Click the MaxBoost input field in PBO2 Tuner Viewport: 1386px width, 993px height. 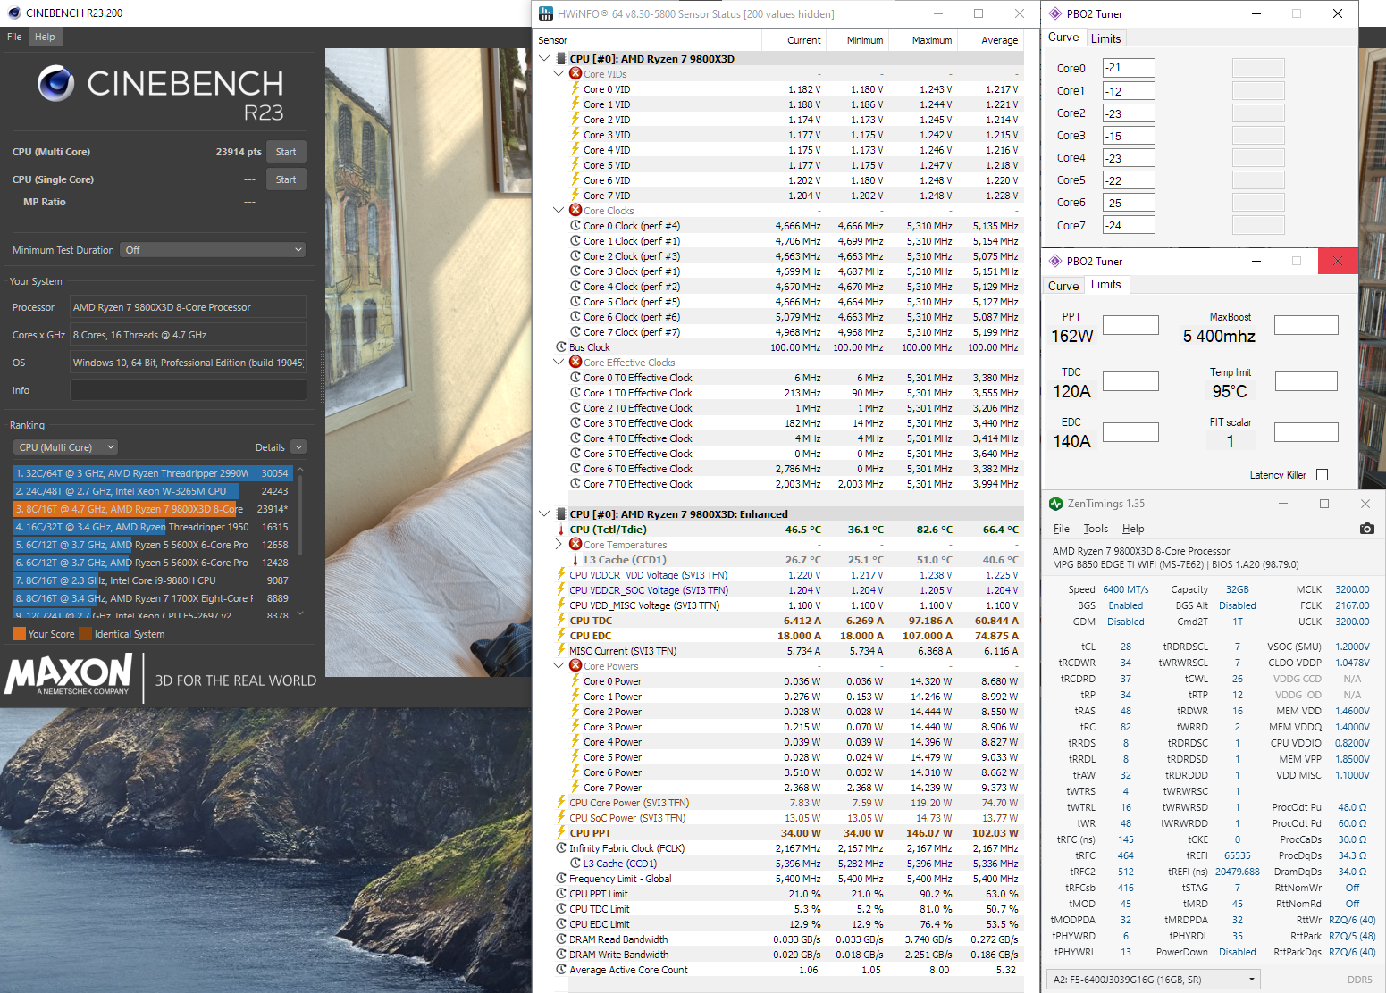(x=1306, y=325)
